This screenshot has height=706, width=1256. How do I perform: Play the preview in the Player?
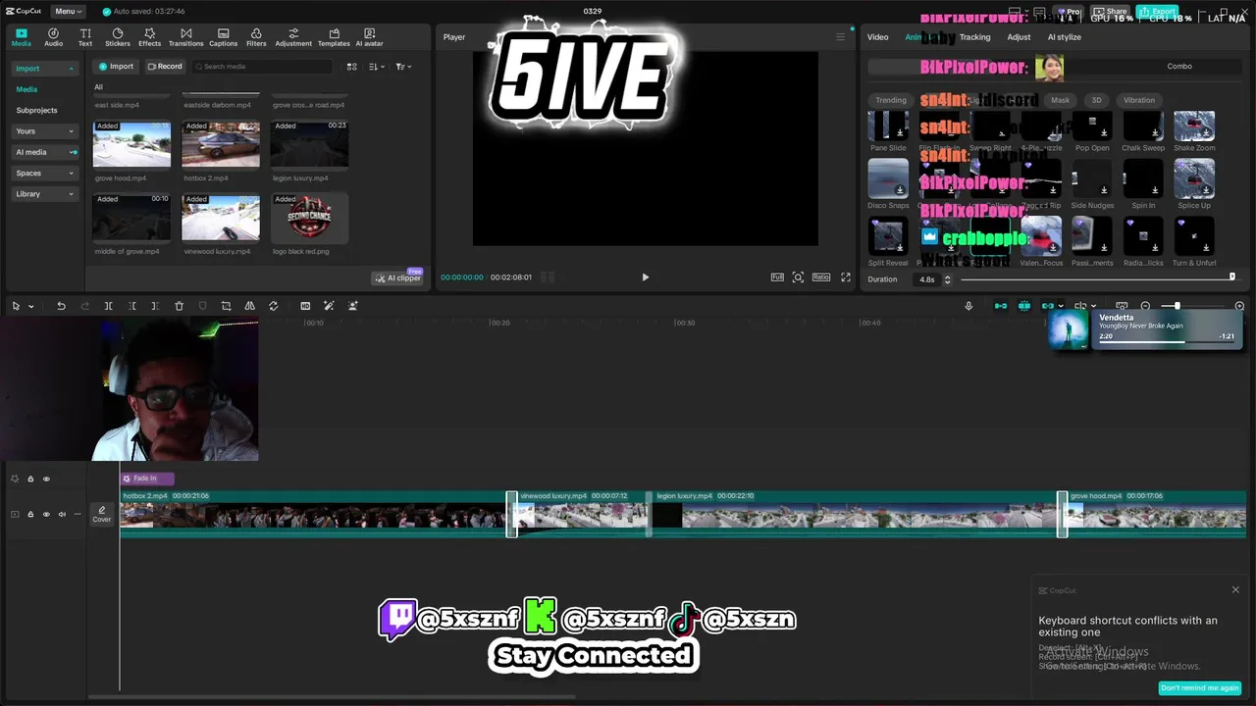point(645,277)
